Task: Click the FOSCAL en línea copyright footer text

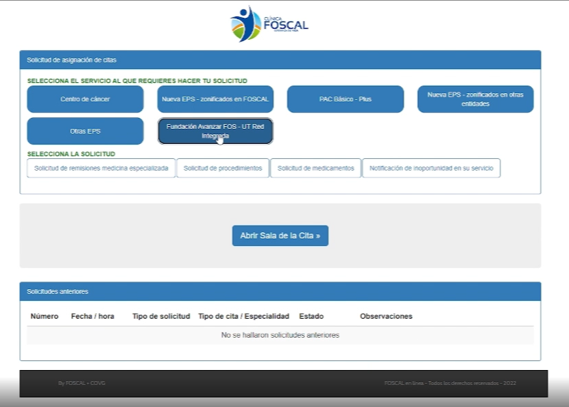Action: pos(450,383)
